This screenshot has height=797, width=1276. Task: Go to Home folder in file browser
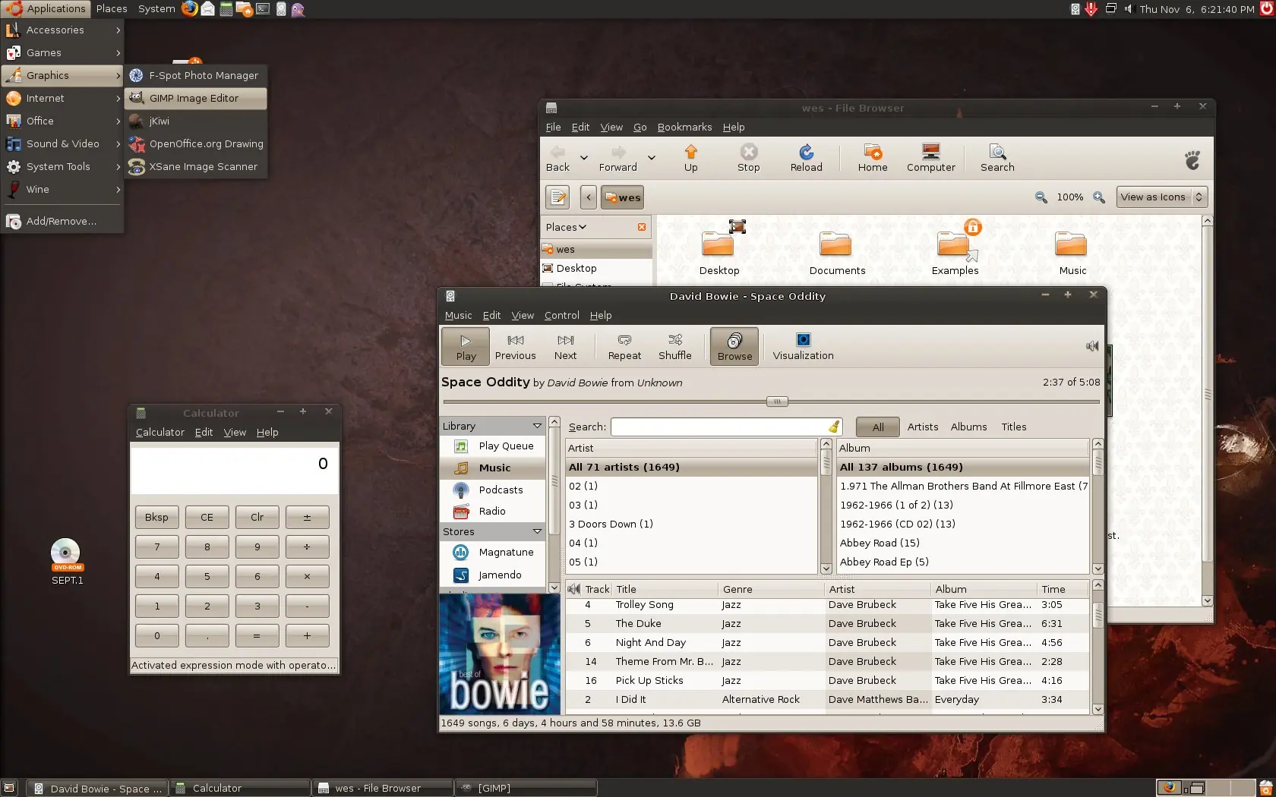click(x=873, y=159)
